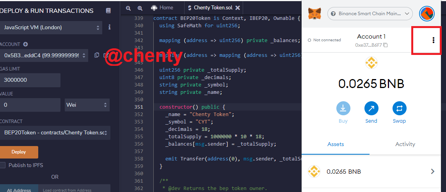This screenshot has height=192, width=446.
Task: Open MetaMask account avatar menu
Action: pos(426,13)
